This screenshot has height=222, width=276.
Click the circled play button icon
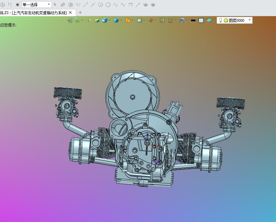(71, 5)
